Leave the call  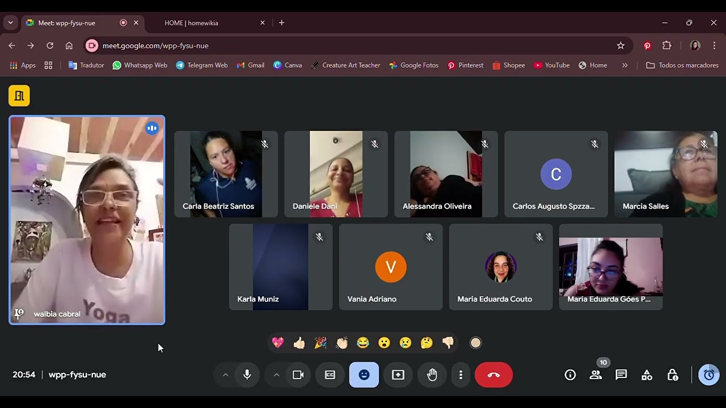tap(493, 375)
